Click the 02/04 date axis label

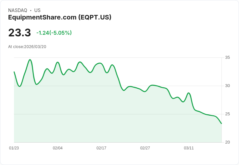point(57,148)
